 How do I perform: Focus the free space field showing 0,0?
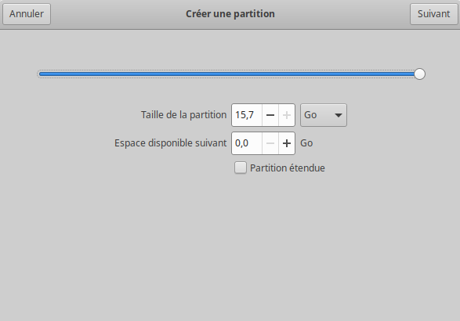tap(247, 143)
